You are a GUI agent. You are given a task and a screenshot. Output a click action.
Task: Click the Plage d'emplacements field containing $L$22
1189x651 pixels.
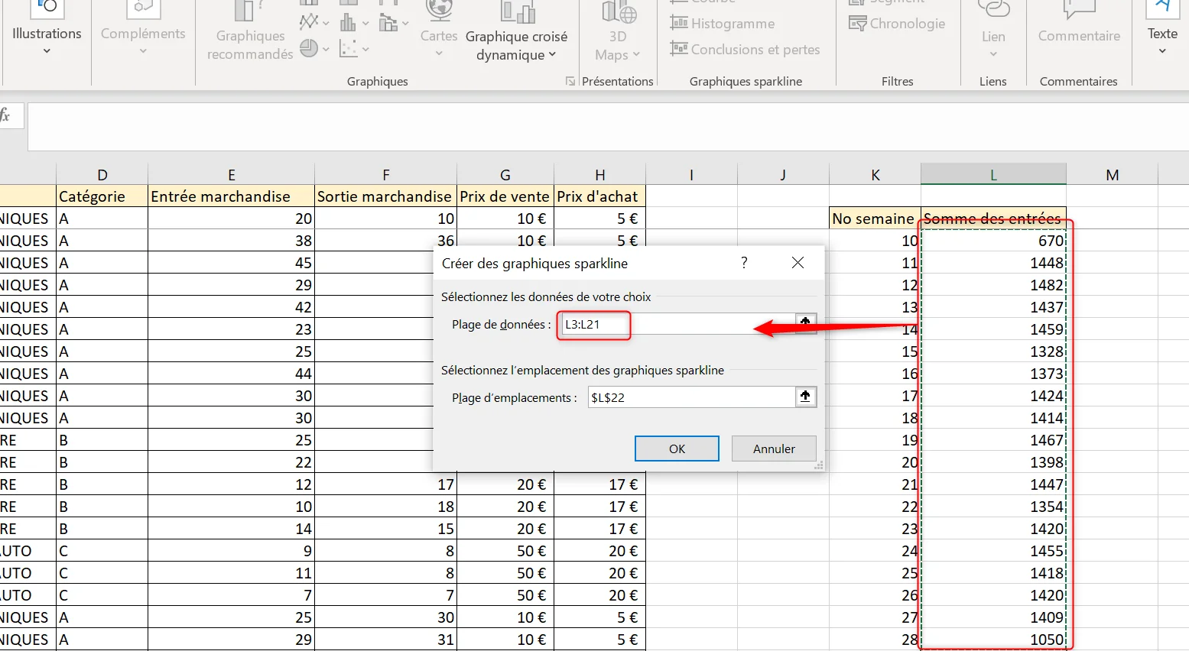point(691,397)
